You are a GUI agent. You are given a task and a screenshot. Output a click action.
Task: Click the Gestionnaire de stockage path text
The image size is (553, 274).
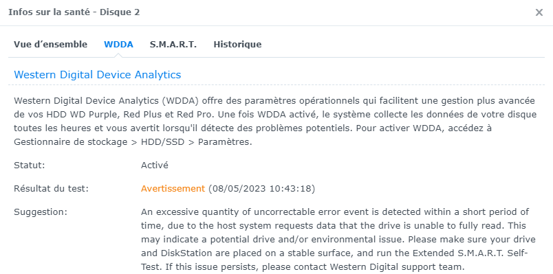click(74, 142)
